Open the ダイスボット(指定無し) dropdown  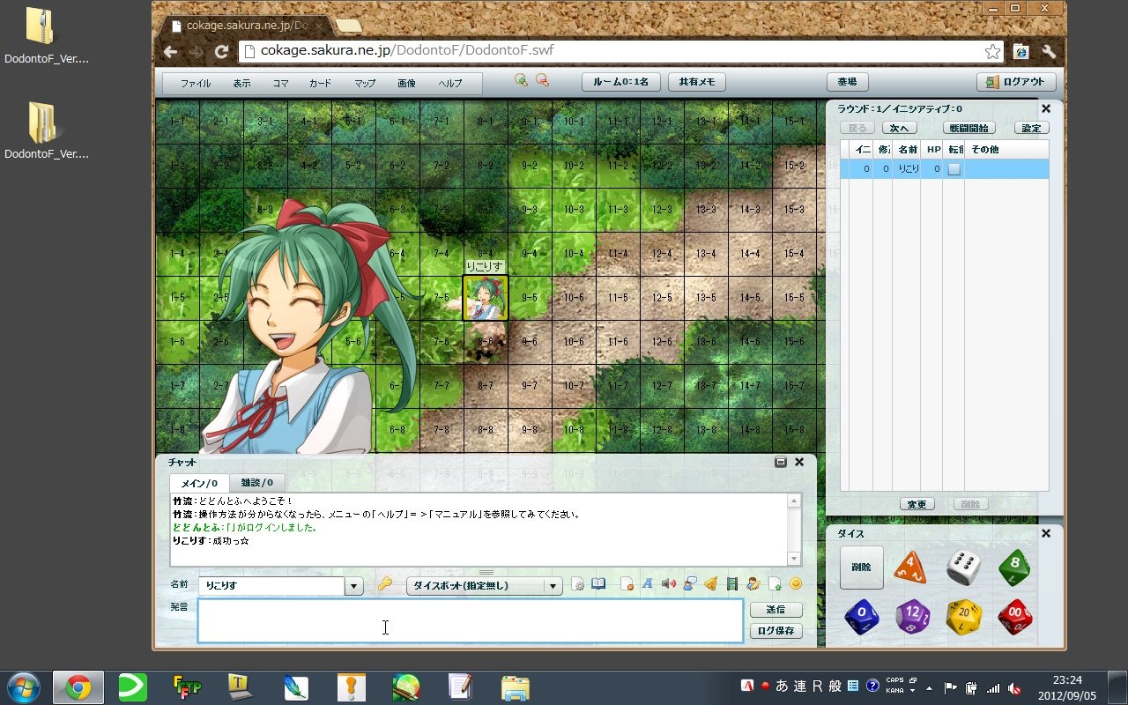click(484, 586)
